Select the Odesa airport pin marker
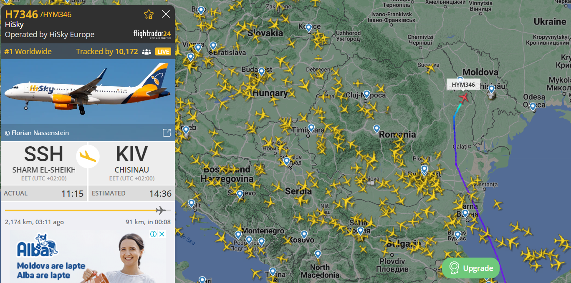Image resolution: width=571 pixels, height=283 pixels. [533, 106]
